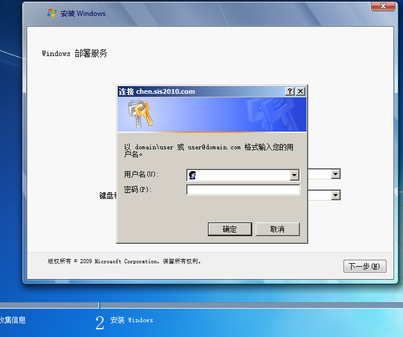The height and width of the screenshot is (337, 403).
Task: Click the help question mark button
Action: tap(290, 91)
